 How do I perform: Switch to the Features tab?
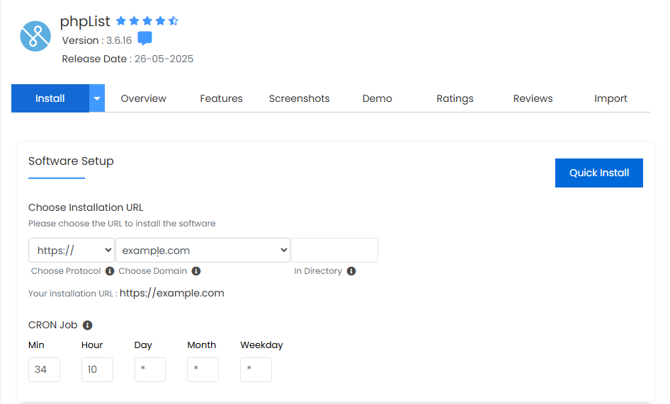[x=222, y=98]
